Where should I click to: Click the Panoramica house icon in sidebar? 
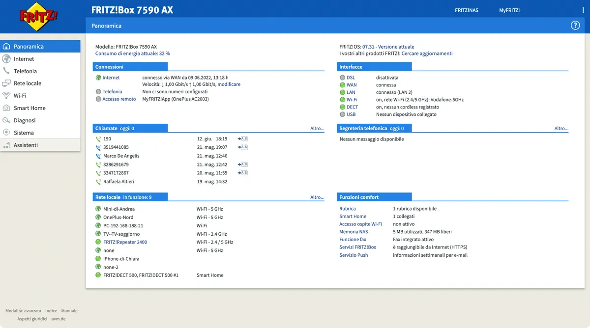click(x=6, y=47)
